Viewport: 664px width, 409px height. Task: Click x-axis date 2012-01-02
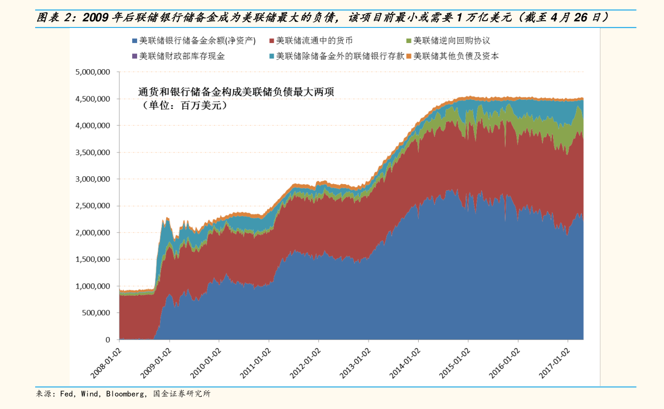pos(306,363)
